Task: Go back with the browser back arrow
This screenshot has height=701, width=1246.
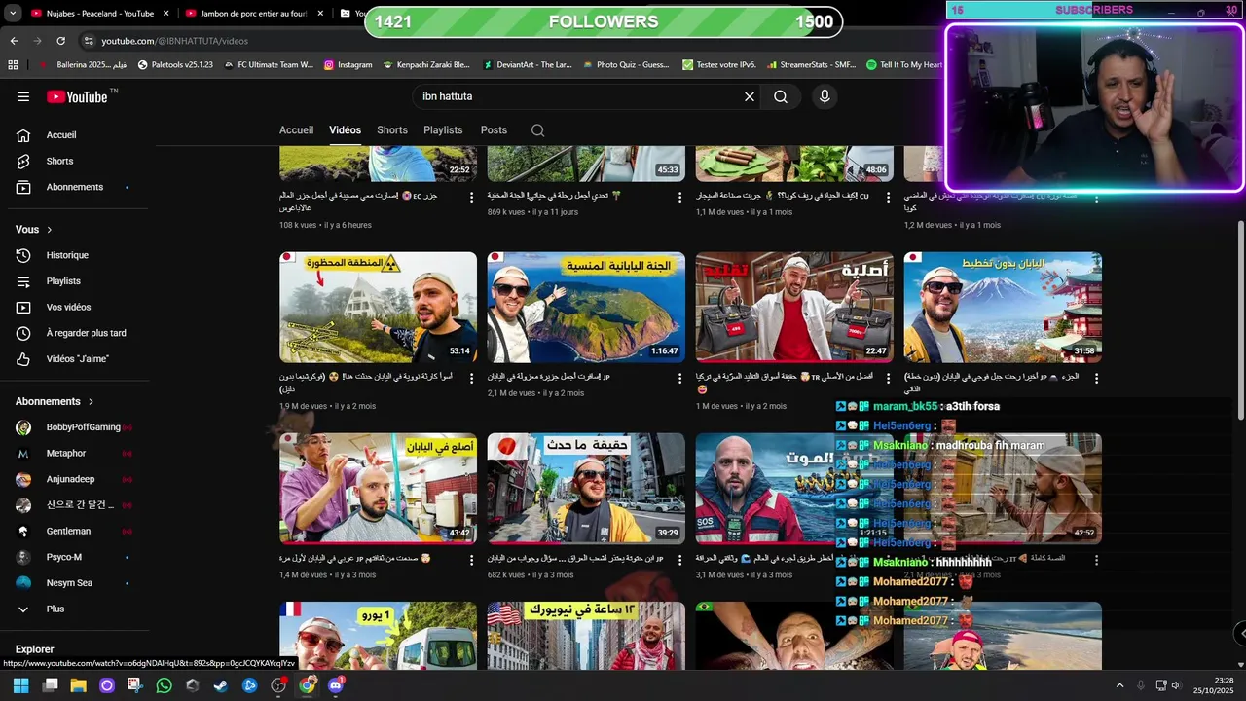Action: point(14,41)
